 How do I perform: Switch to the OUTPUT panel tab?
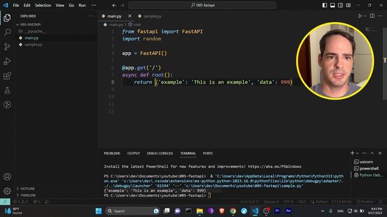[x=134, y=153]
